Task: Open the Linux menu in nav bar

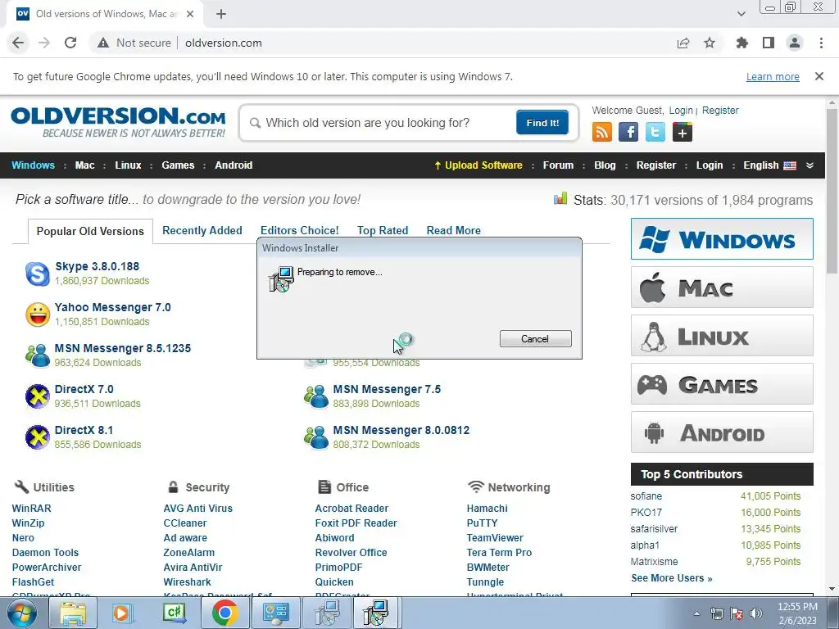Action: tap(128, 165)
